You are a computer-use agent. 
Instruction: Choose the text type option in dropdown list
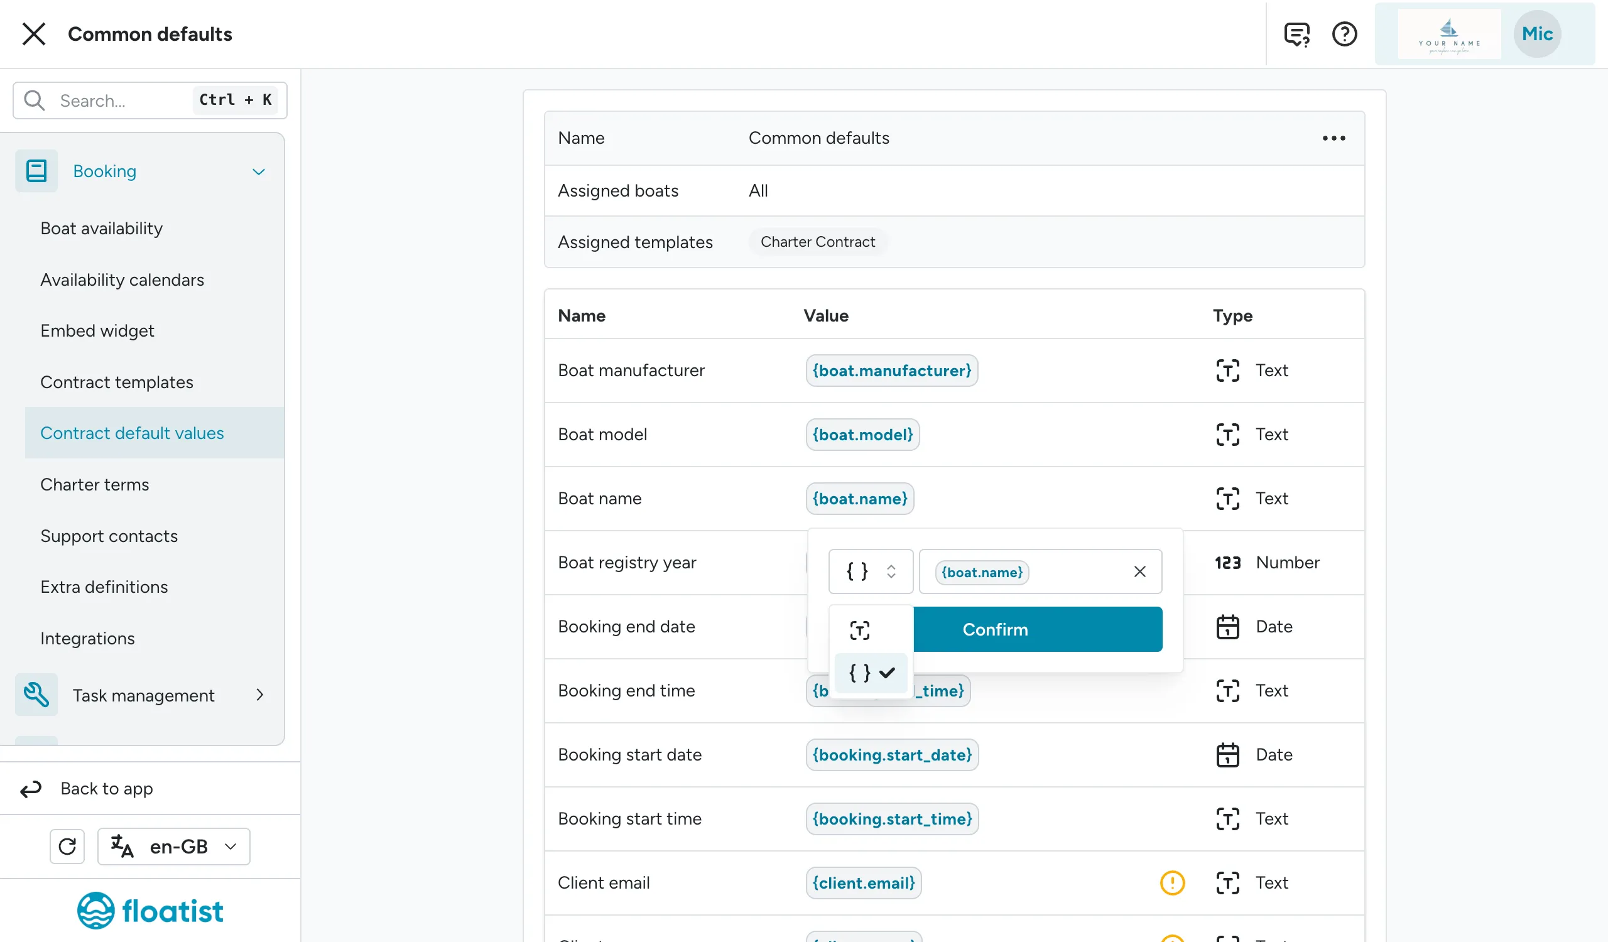point(860,630)
